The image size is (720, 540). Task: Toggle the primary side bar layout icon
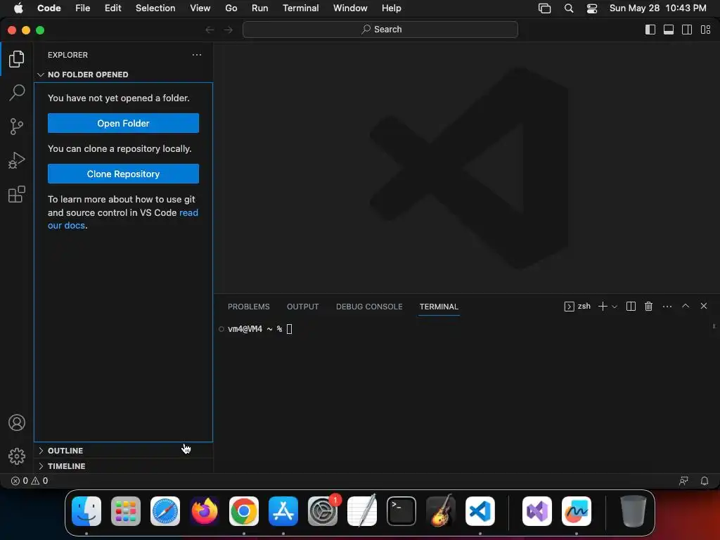pyautogui.click(x=650, y=30)
